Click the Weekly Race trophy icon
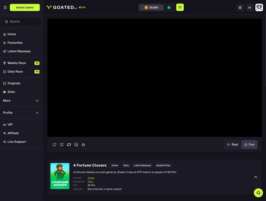Screen dimensions: 266x201 click(4, 63)
